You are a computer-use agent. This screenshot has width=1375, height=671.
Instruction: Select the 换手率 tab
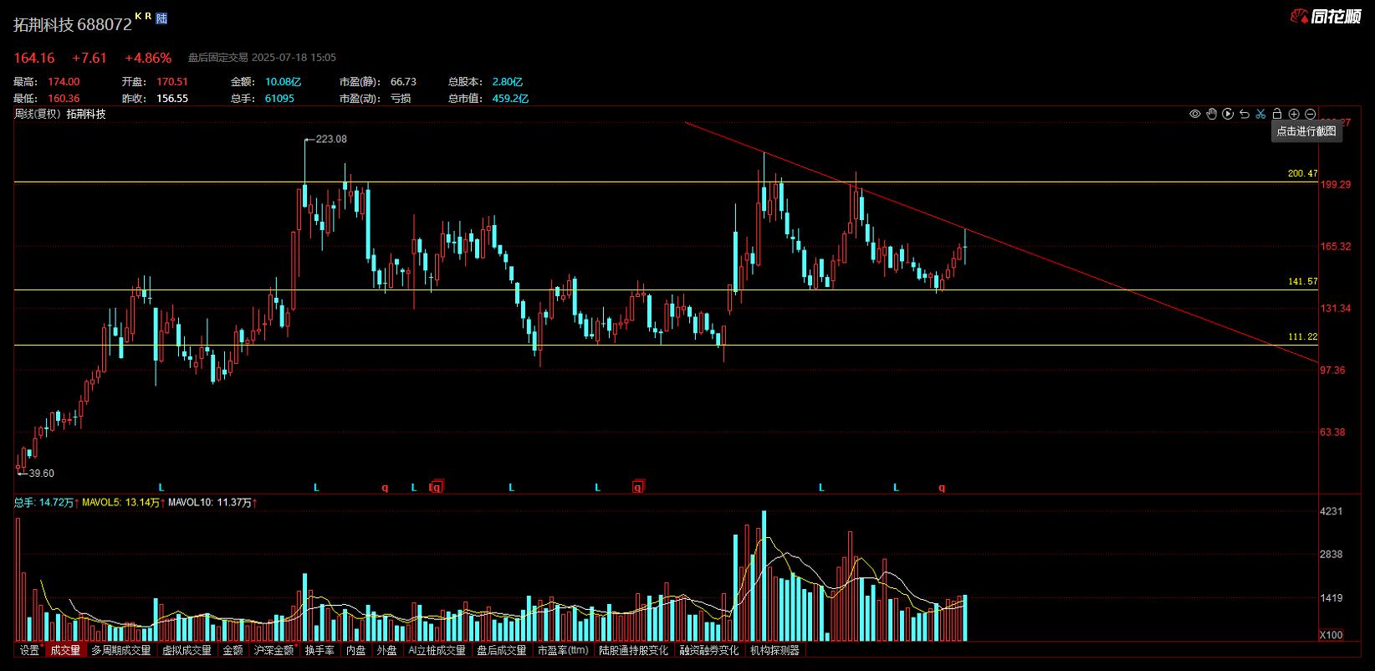coord(319,650)
